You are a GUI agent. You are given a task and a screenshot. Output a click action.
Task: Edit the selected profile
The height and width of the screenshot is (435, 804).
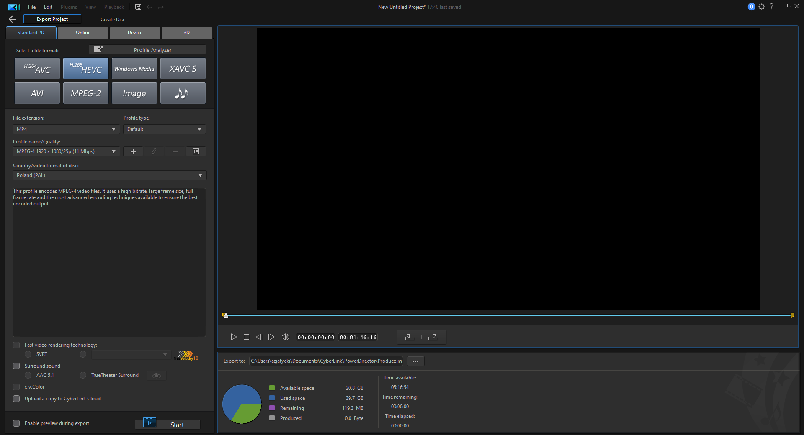tap(154, 151)
